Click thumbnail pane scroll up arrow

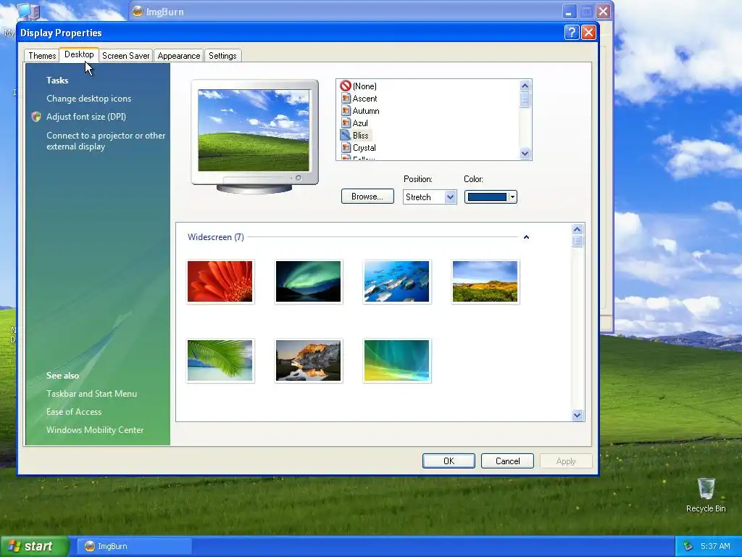coord(578,229)
